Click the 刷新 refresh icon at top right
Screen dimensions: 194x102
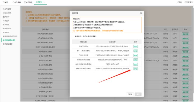tap(180, 2)
